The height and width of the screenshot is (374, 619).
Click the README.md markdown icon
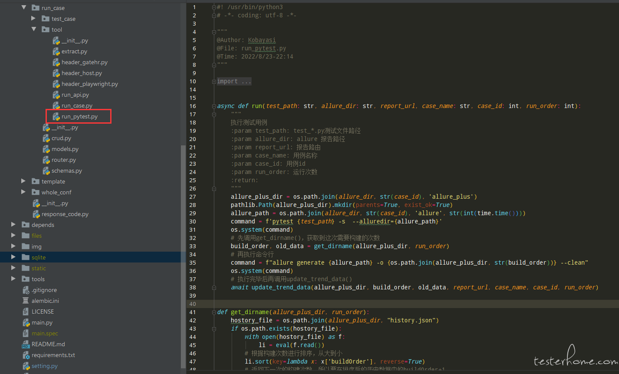(x=26, y=344)
